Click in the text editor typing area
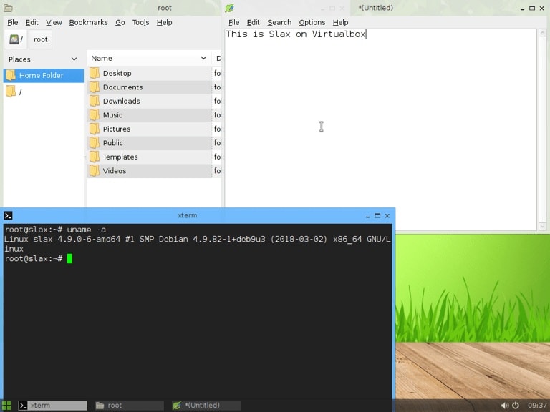The image size is (550, 412). (380, 129)
